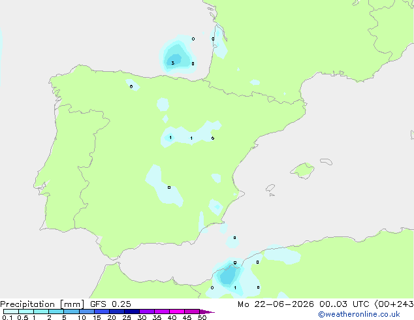Choose the 2–5 mm legend color swatch
Image resolution: width=414 pixels, height=320 pixels.
[56, 312]
